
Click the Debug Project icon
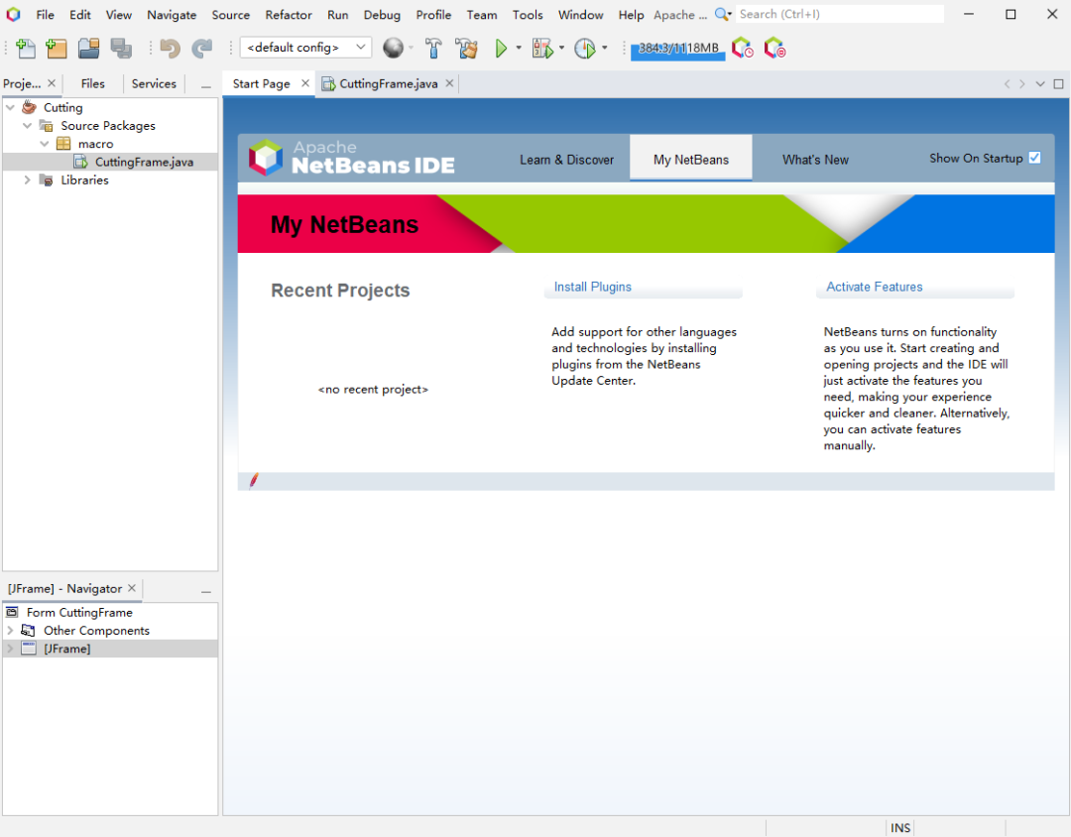click(542, 48)
